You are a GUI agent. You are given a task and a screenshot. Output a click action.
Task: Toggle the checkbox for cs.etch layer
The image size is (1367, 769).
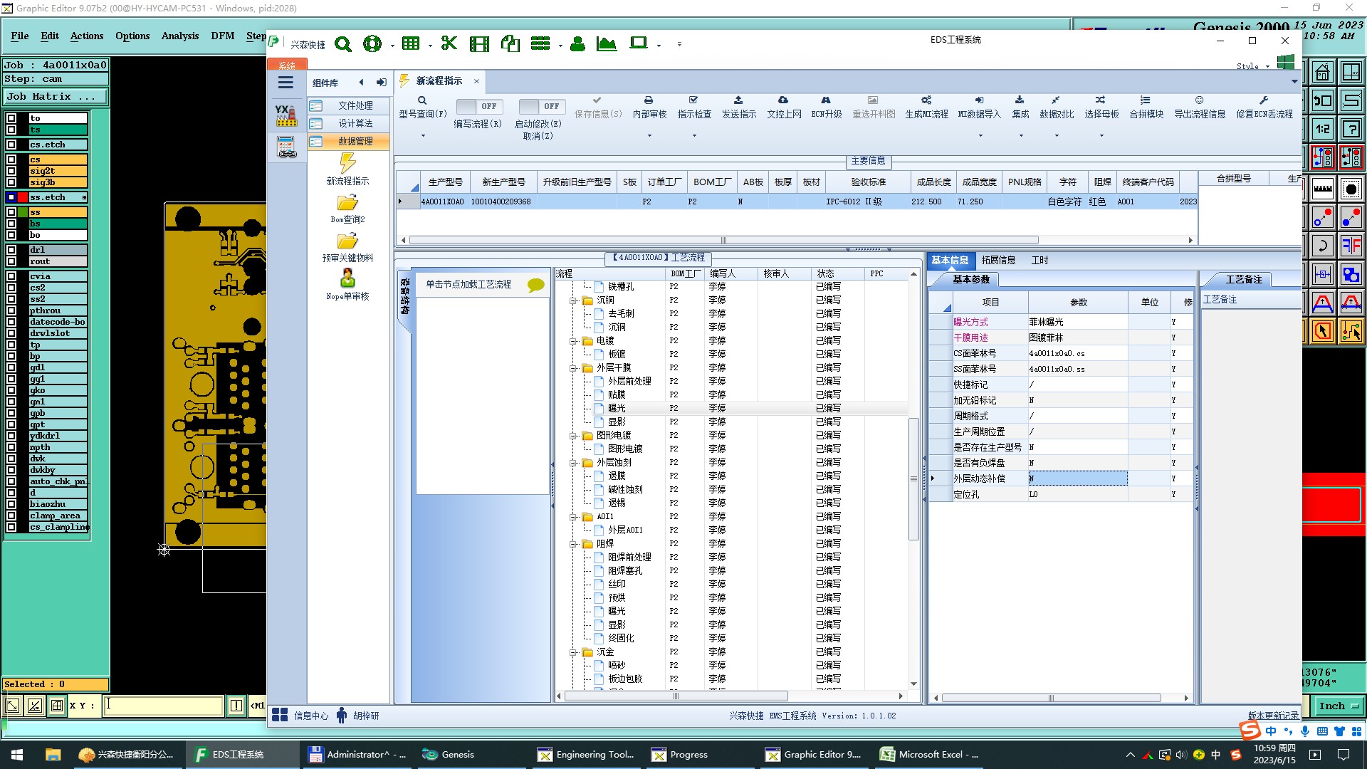[11, 145]
